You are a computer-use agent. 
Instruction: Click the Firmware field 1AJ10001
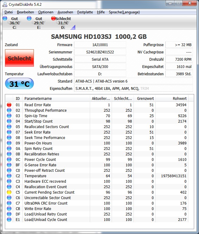tap(100, 45)
